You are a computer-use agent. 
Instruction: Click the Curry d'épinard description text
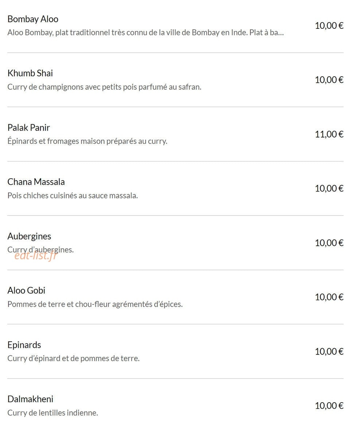(x=73, y=358)
